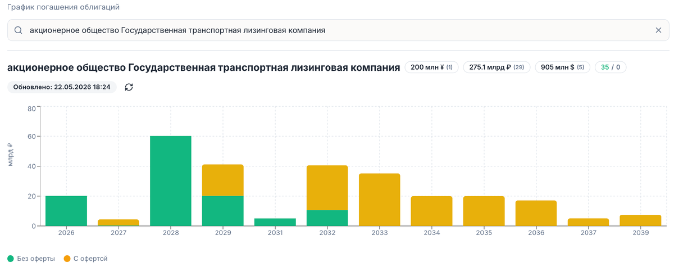The height and width of the screenshot is (271, 674).
Task: Select the green segment of 2029 bar
Action: 223,211
